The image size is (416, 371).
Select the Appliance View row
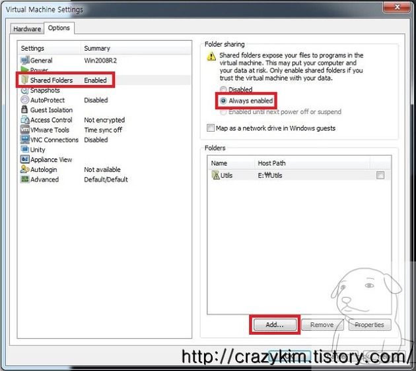(x=105, y=159)
